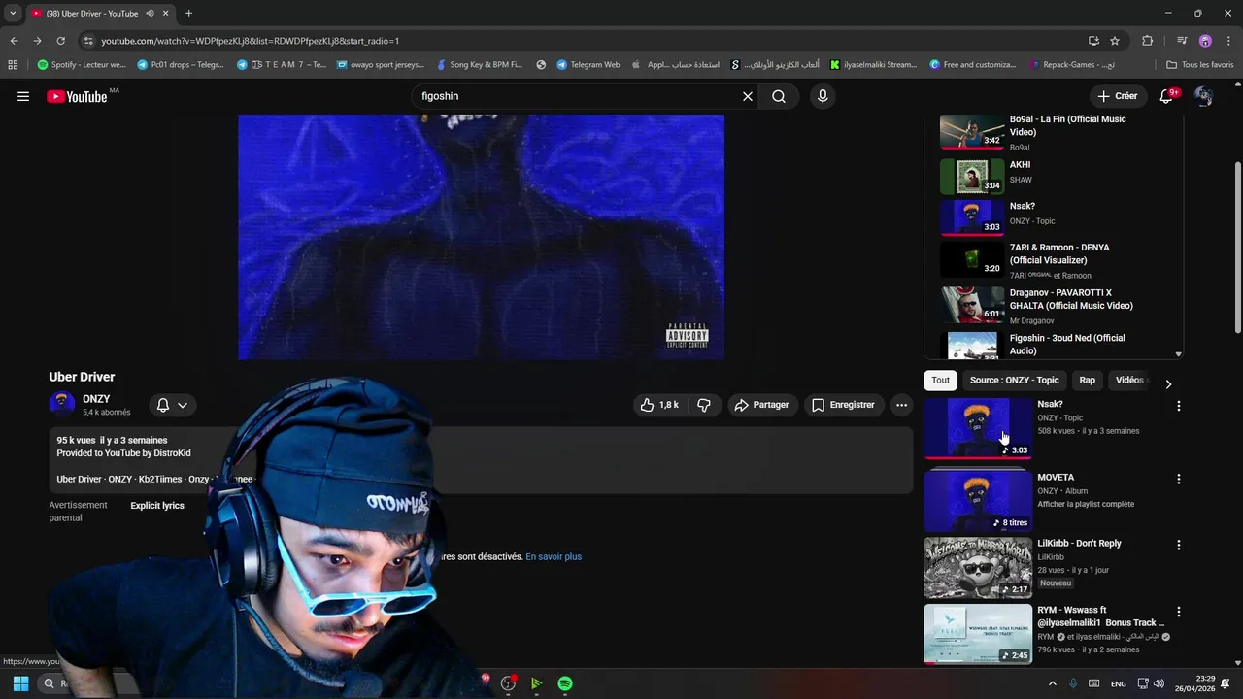Select the Rap filter chip
The width and height of the screenshot is (1243, 699).
click(1087, 381)
